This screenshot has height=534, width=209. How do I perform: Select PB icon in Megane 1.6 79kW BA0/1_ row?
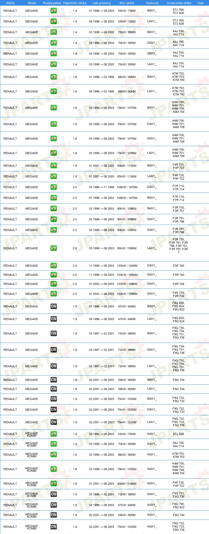pos(54,108)
